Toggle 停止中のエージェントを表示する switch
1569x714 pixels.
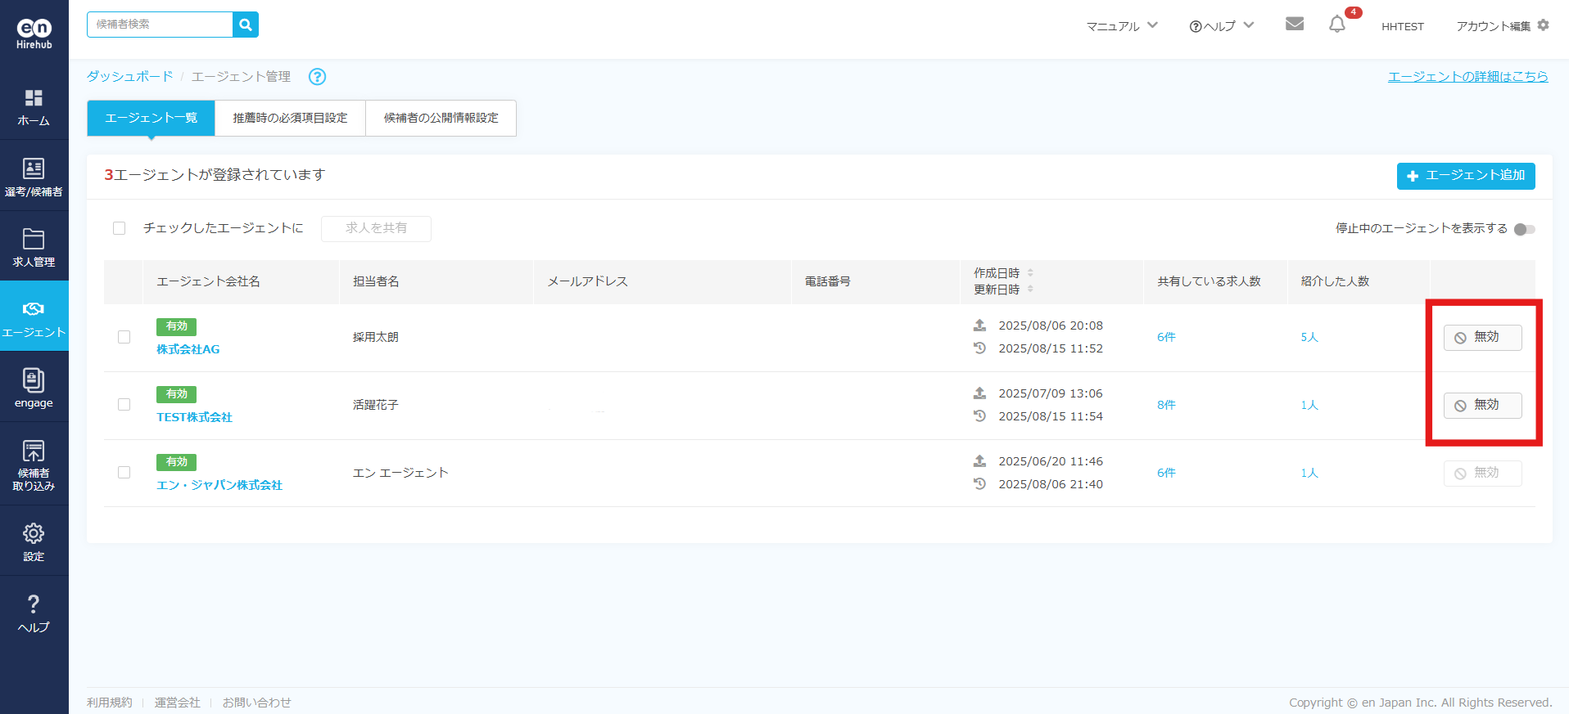click(x=1524, y=229)
